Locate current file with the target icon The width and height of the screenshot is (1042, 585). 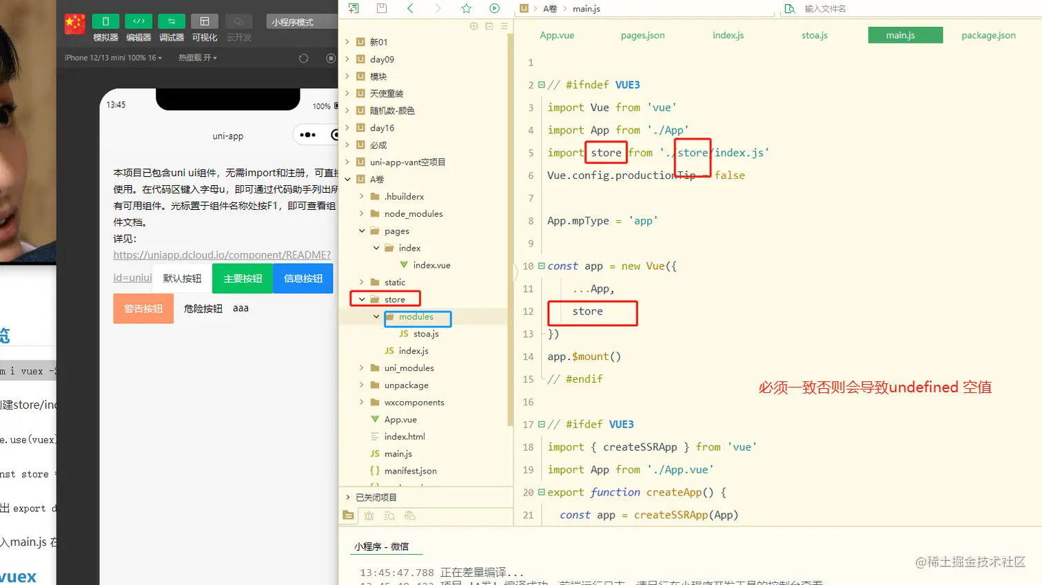coord(473,26)
